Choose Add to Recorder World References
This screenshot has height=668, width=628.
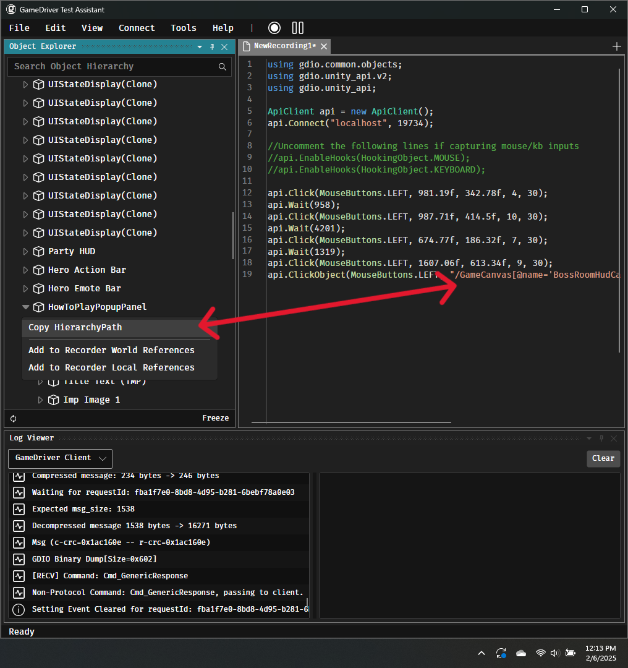(111, 349)
